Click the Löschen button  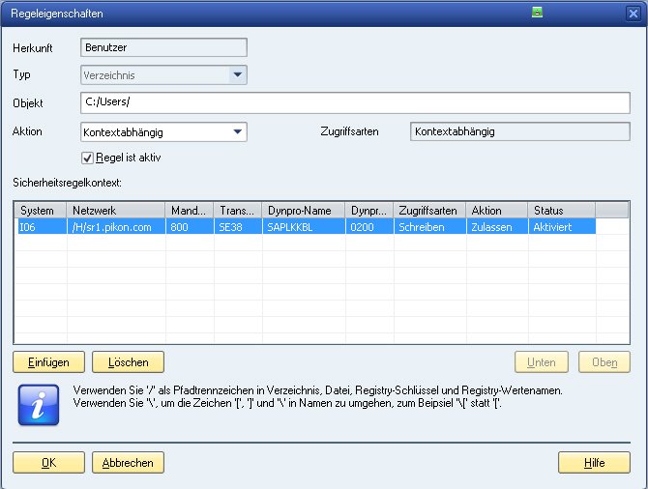pos(128,362)
